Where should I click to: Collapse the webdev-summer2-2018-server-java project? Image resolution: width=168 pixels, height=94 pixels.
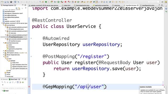2,23
